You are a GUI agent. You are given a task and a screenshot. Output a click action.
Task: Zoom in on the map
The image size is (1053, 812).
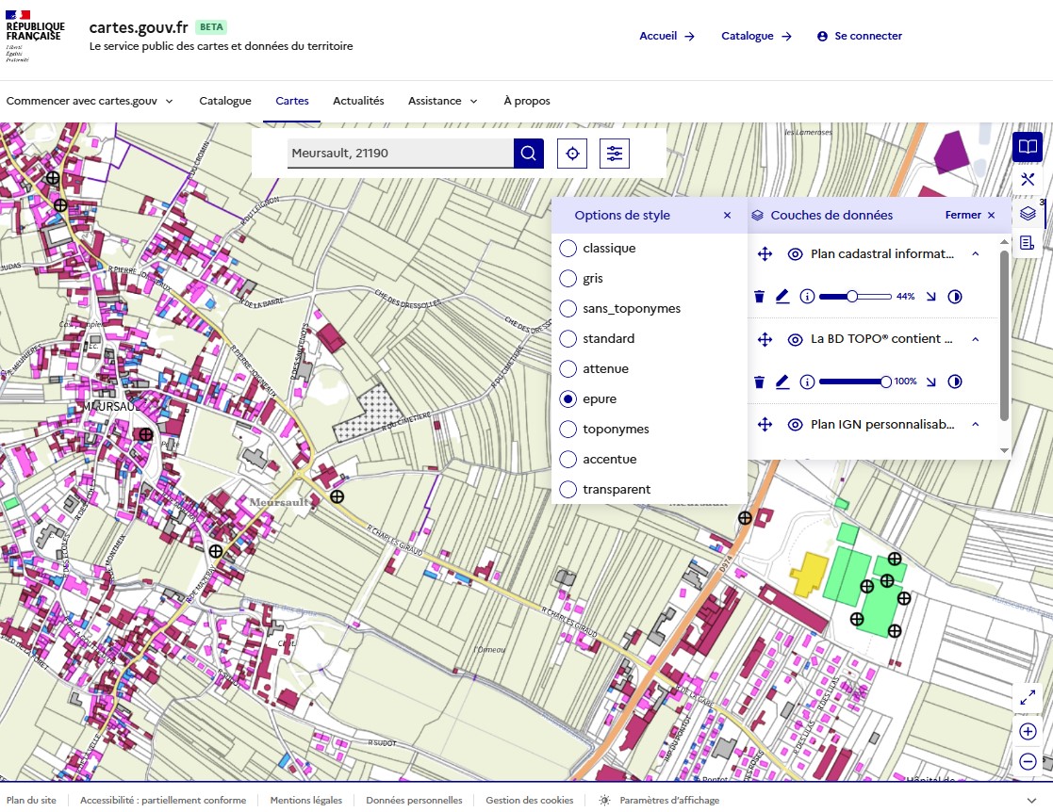(x=1028, y=732)
